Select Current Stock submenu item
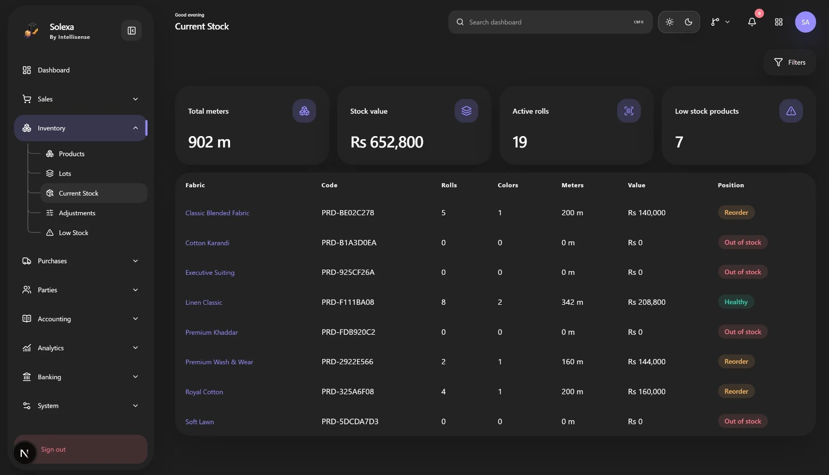 click(94, 193)
